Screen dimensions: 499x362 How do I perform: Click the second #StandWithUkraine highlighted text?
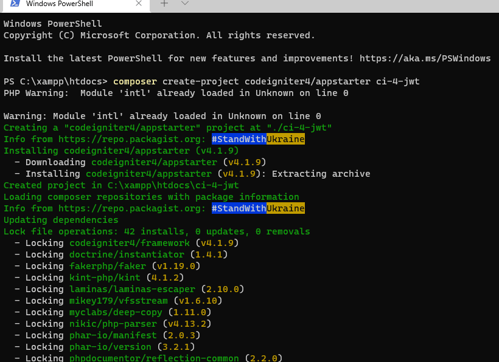click(258, 208)
